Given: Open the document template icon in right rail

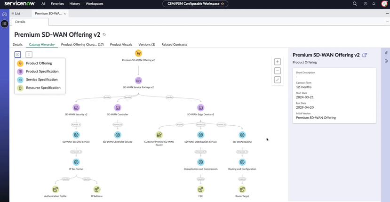Looking at the screenshot, I should coord(386,61).
